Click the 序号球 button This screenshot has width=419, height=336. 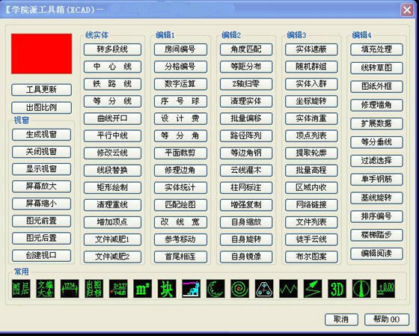(180, 101)
